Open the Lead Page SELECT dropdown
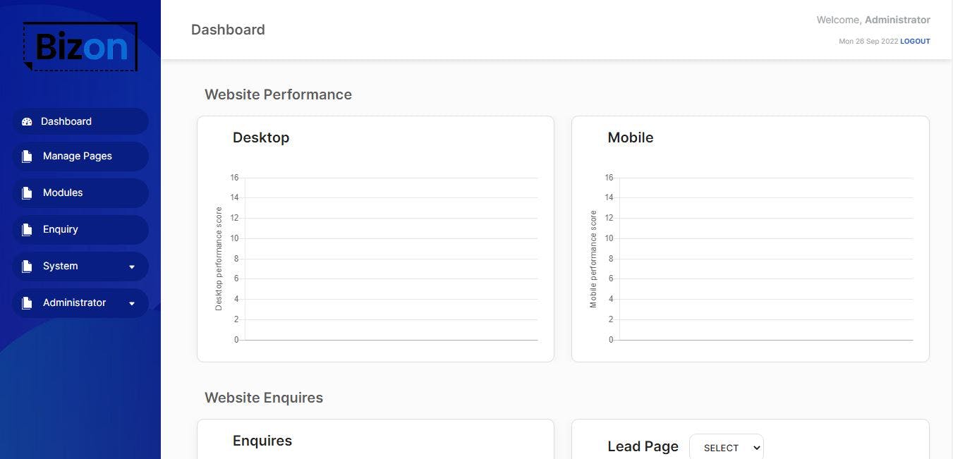This screenshot has height=459, width=953. [x=726, y=448]
